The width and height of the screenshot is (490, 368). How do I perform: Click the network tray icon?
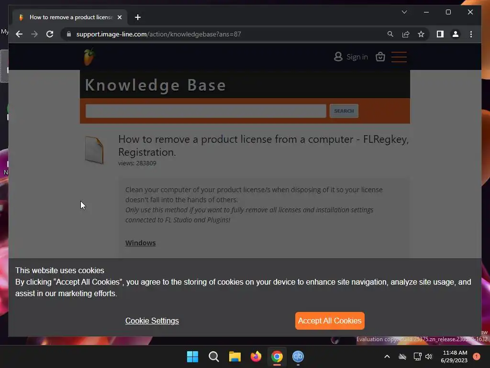[417, 356]
